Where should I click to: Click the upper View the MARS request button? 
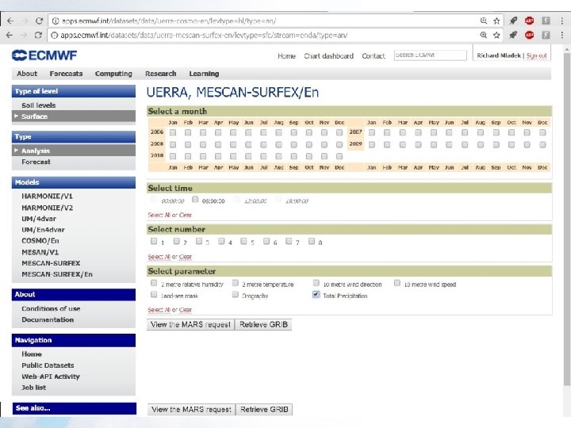tap(190, 324)
